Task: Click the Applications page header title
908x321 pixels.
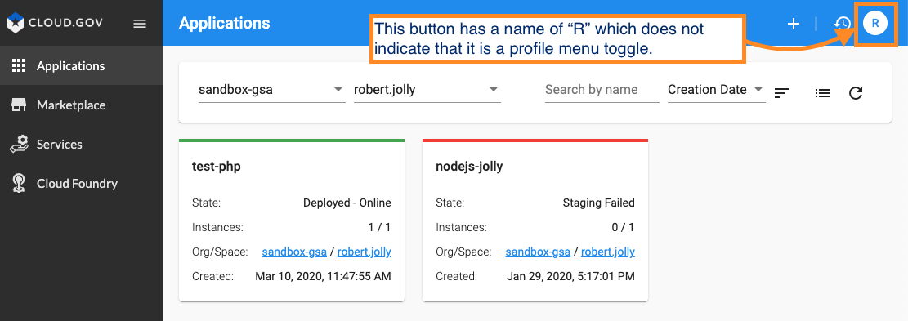Action: coord(225,23)
